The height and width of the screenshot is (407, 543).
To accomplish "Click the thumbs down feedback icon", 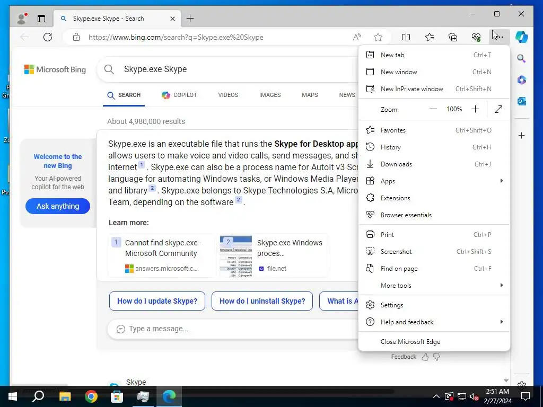I will coord(436,357).
